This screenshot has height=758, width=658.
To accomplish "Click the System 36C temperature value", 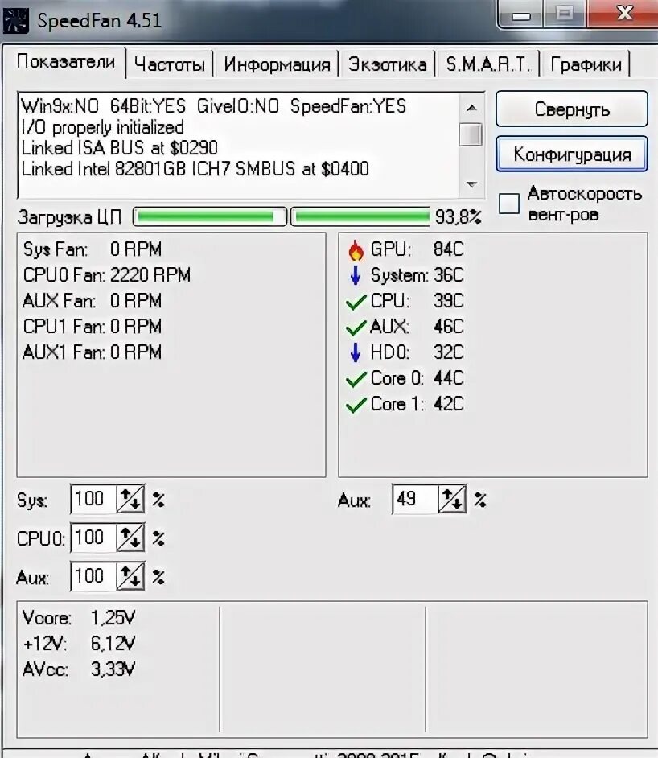I will [x=448, y=275].
